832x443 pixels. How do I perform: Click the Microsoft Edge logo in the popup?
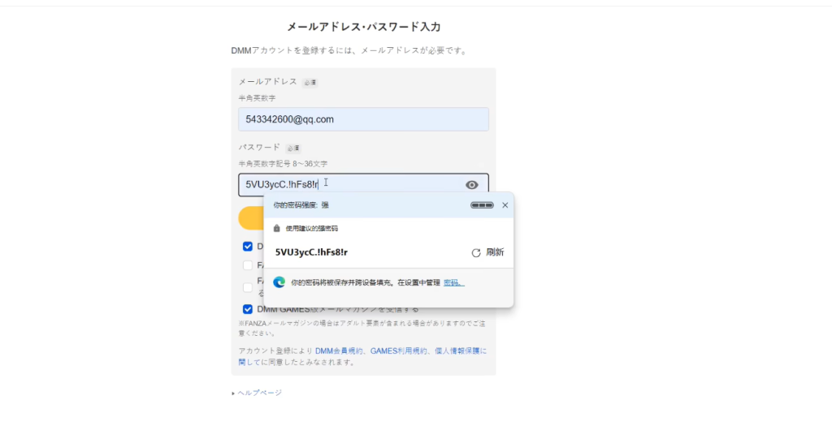tap(279, 282)
